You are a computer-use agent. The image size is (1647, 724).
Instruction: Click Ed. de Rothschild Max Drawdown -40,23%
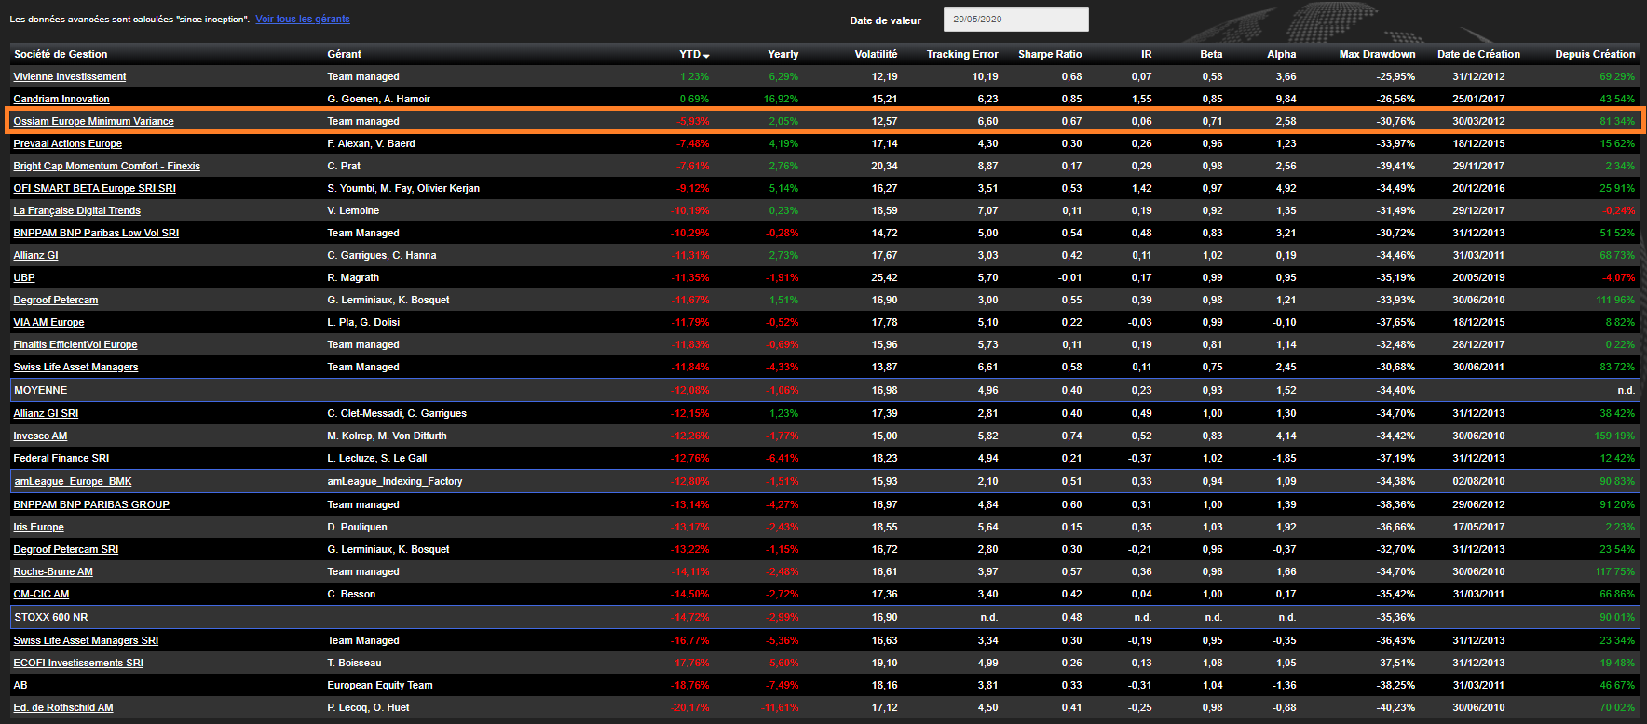[1395, 707]
